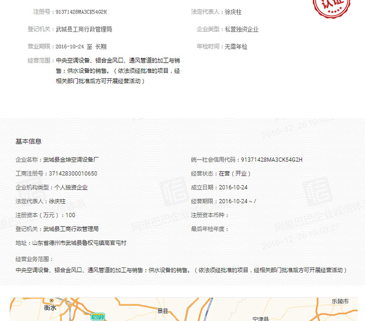Click 宁津县 label on the map

click(261, 319)
